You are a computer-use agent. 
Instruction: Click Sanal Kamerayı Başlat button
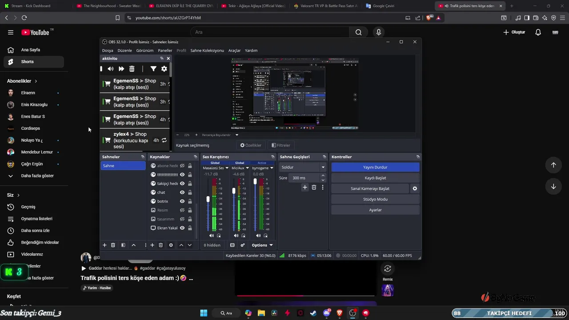(370, 188)
